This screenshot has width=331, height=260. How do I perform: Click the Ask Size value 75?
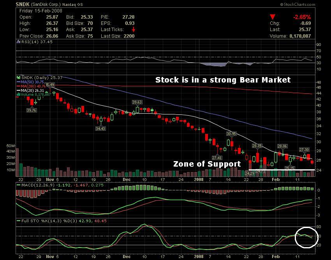click(x=90, y=36)
